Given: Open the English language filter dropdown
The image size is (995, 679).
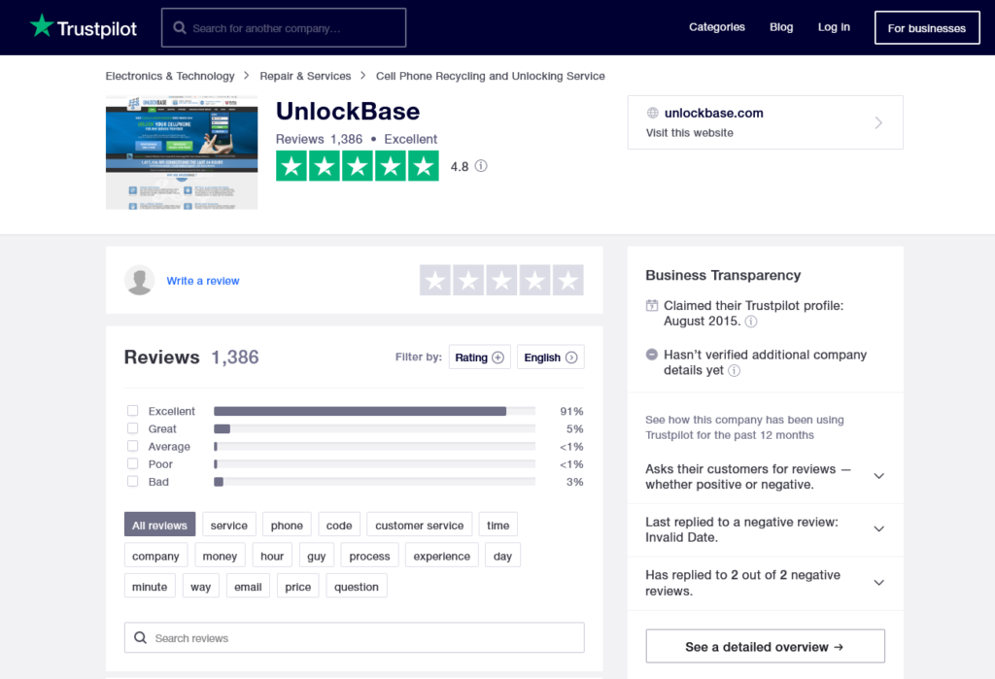Looking at the screenshot, I should (550, 357).
